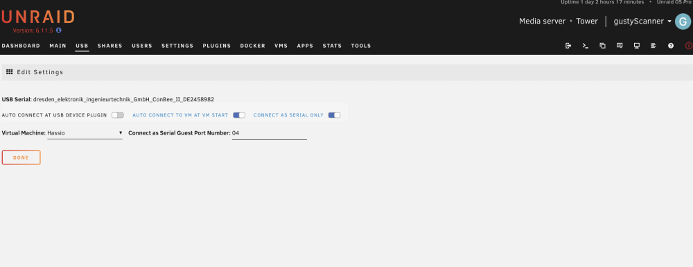693x267 pixels.
Task: Click the grid icon beside Edit Settings
Action: [x=9, y=71]
